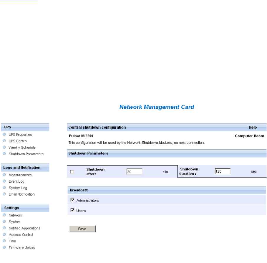Viewport: 267px width, 263px height.
Task: Click bullet icon beside Shutdown Parameters
Action: pyautogui.click(x=4, y=154)
